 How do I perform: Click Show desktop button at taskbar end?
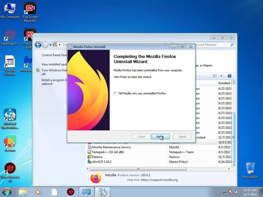point(261,192)
